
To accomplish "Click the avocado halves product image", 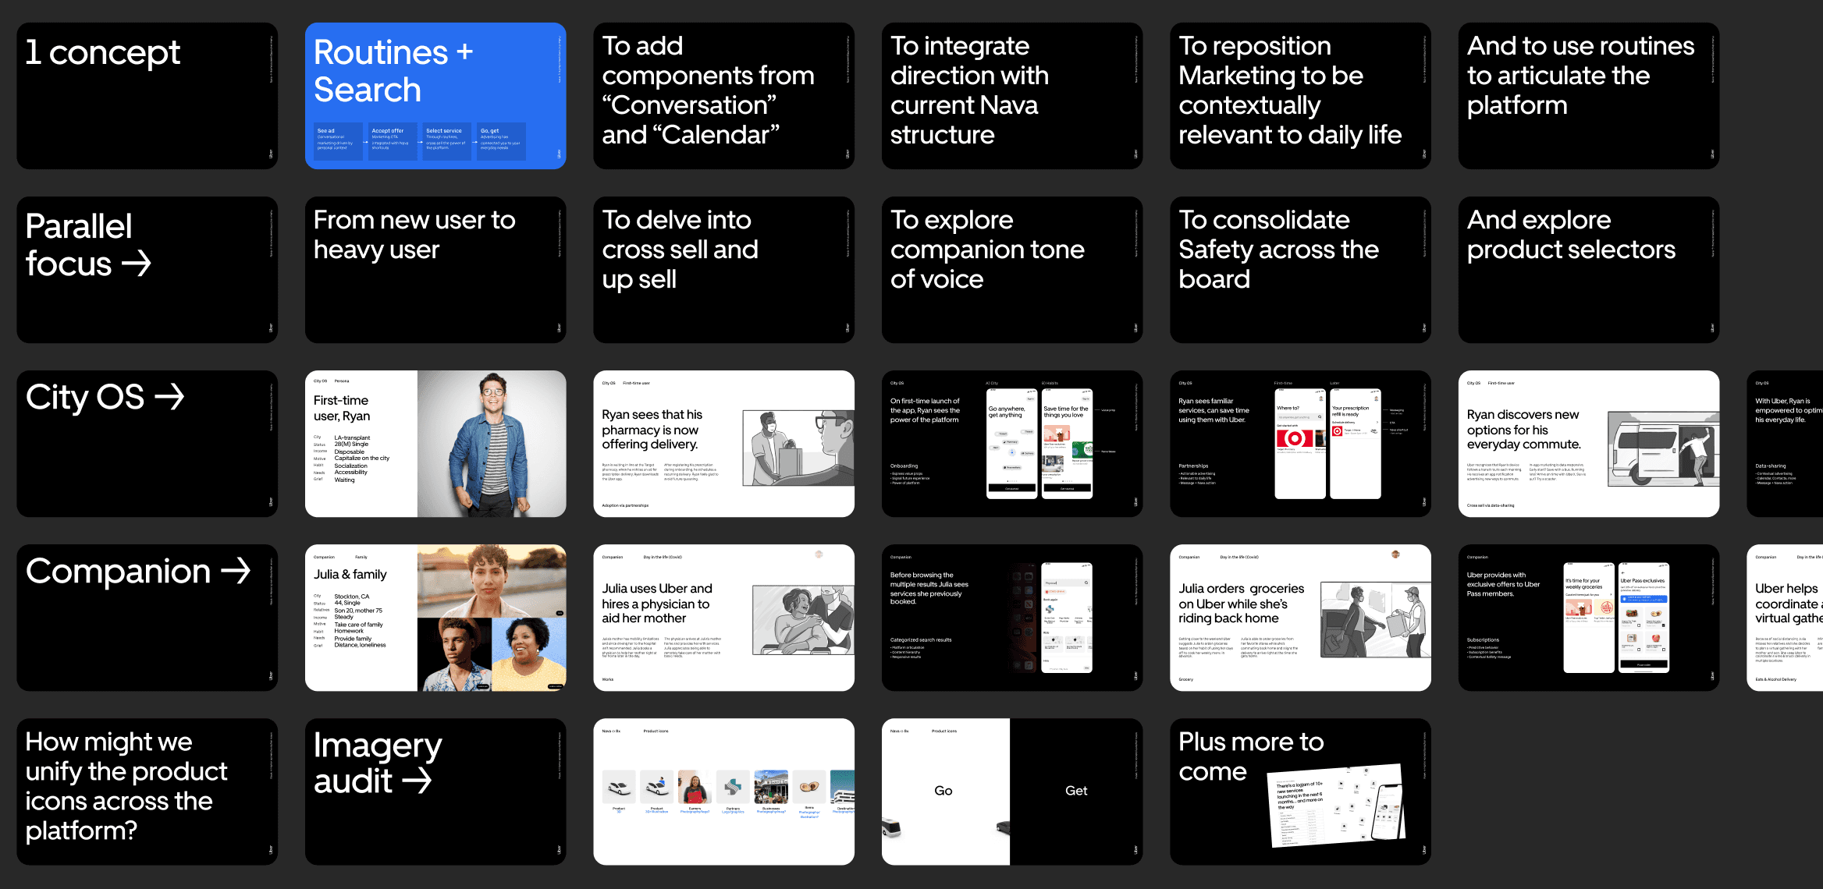I will coord(808,787).
